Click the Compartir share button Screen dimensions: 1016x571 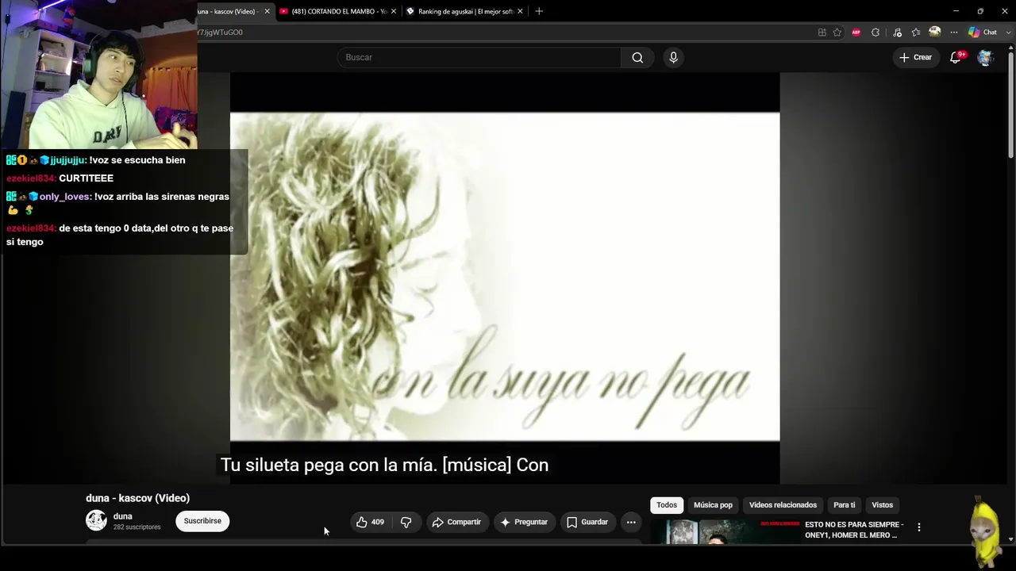coord(456,522)
